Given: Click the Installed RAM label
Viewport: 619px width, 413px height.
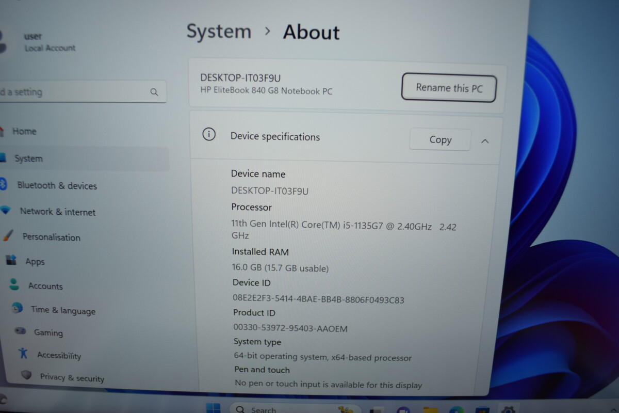Looking at the screenshot, I should pyautogui.click(x=260, y=252).
